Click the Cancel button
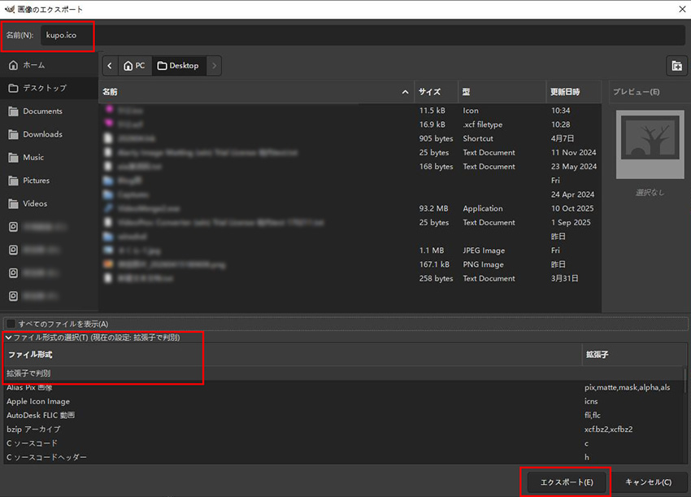Screen dimensions: 691x497 tap(647, 482)
